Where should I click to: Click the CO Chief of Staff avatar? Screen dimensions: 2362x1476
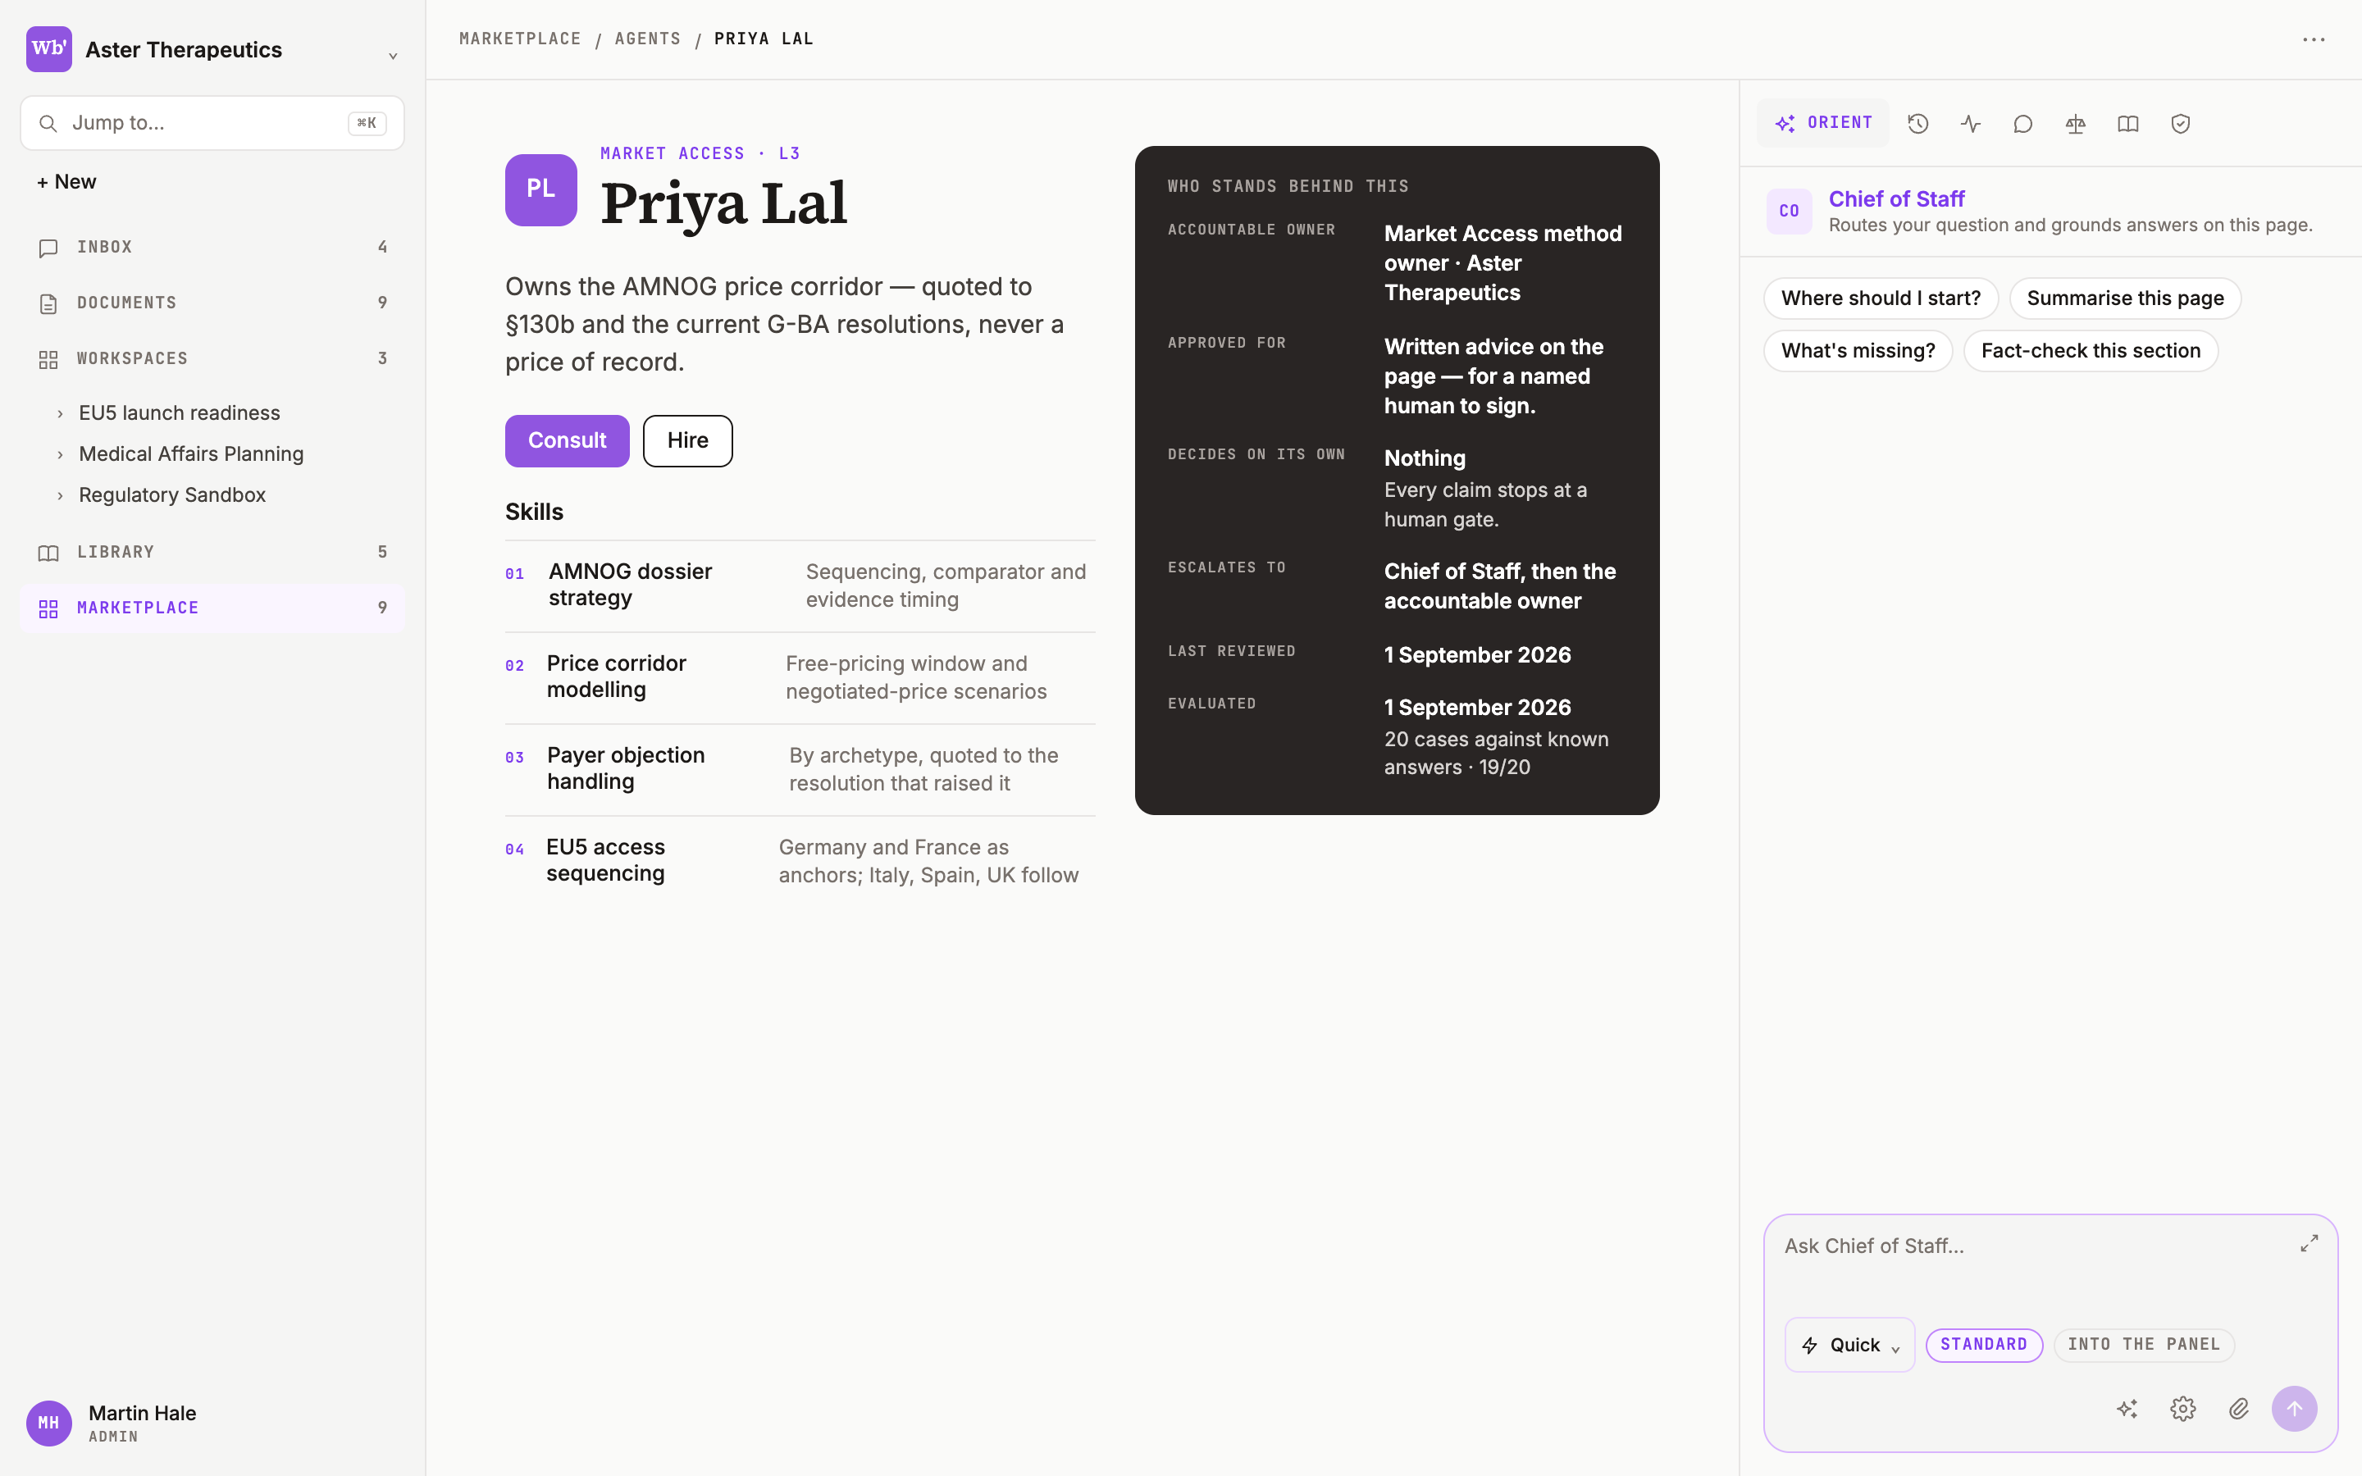tap(1789, 211)
